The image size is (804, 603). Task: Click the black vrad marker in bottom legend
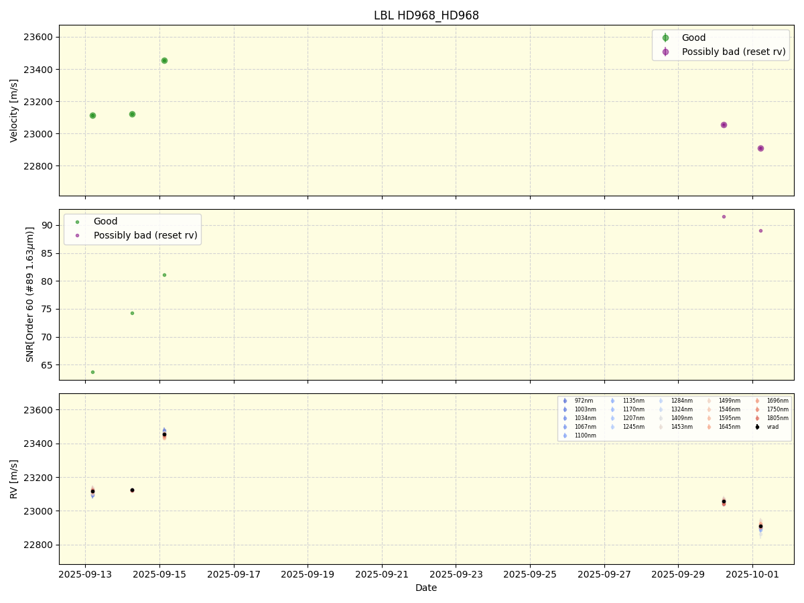757,427
